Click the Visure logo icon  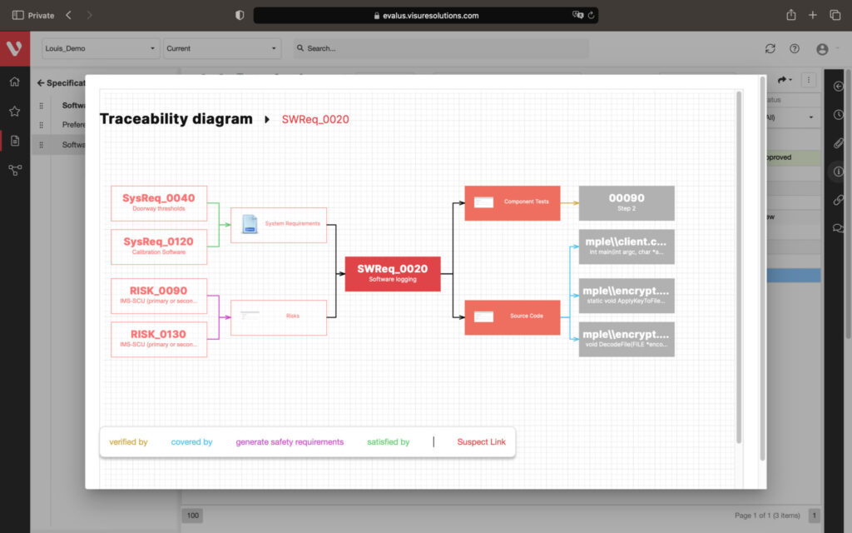[x=14, y=49]
